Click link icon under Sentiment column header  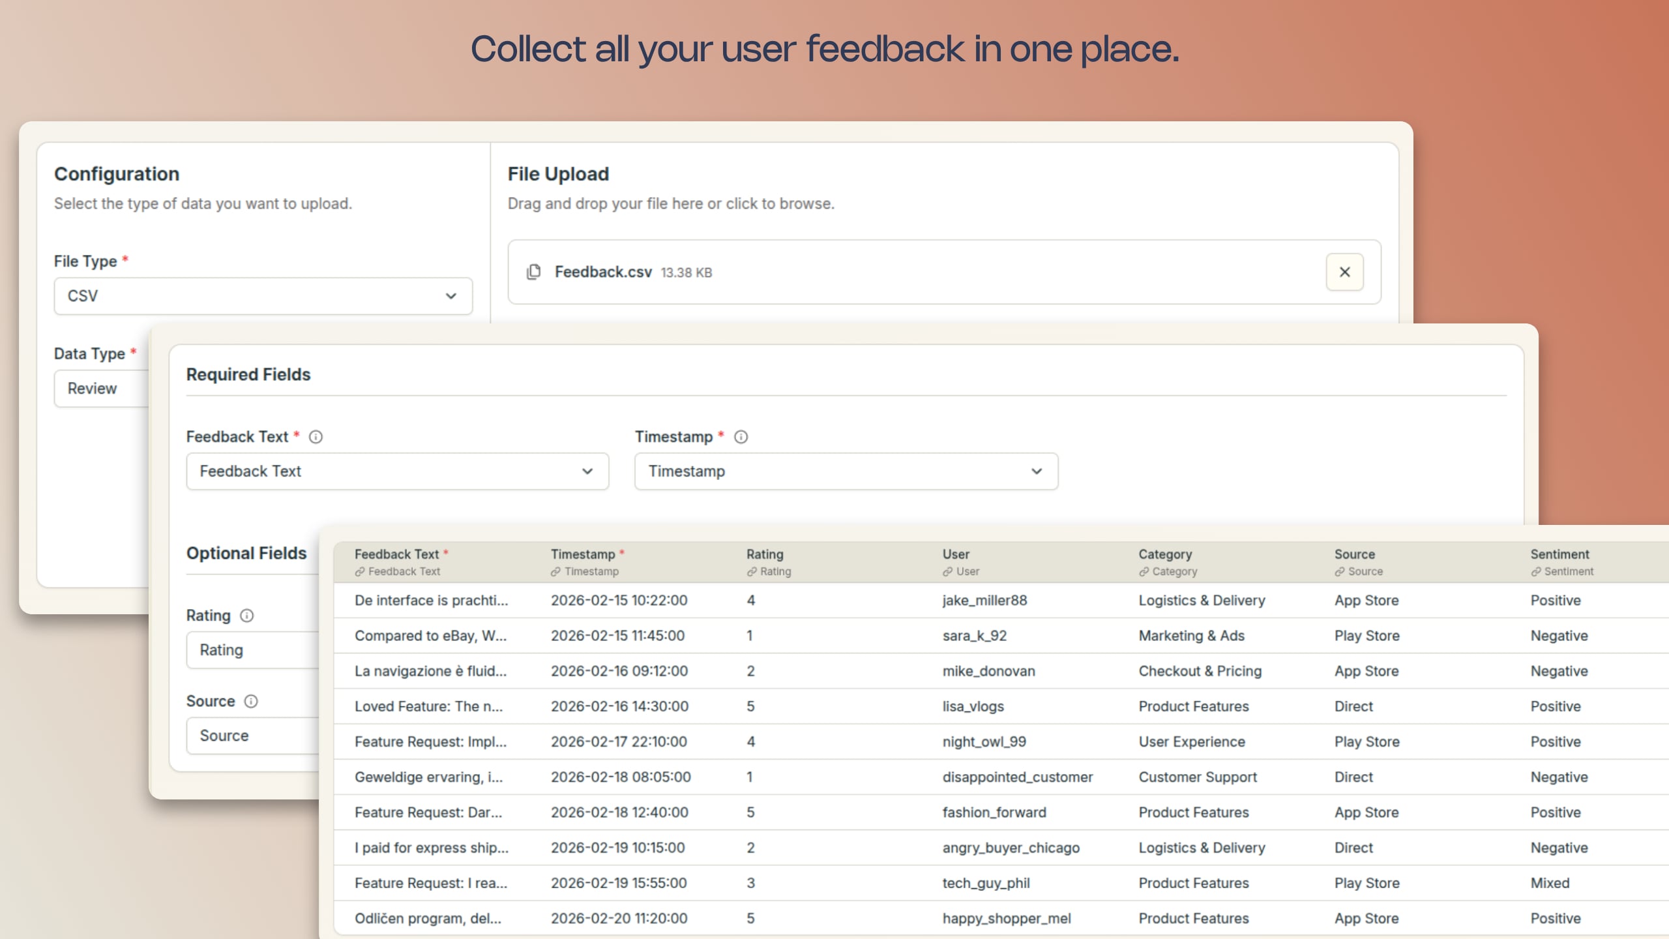click(1535, 572)
